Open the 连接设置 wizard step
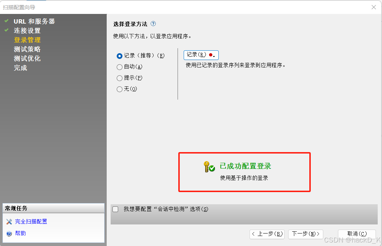 pyautogui.click(x=27, y=31)
